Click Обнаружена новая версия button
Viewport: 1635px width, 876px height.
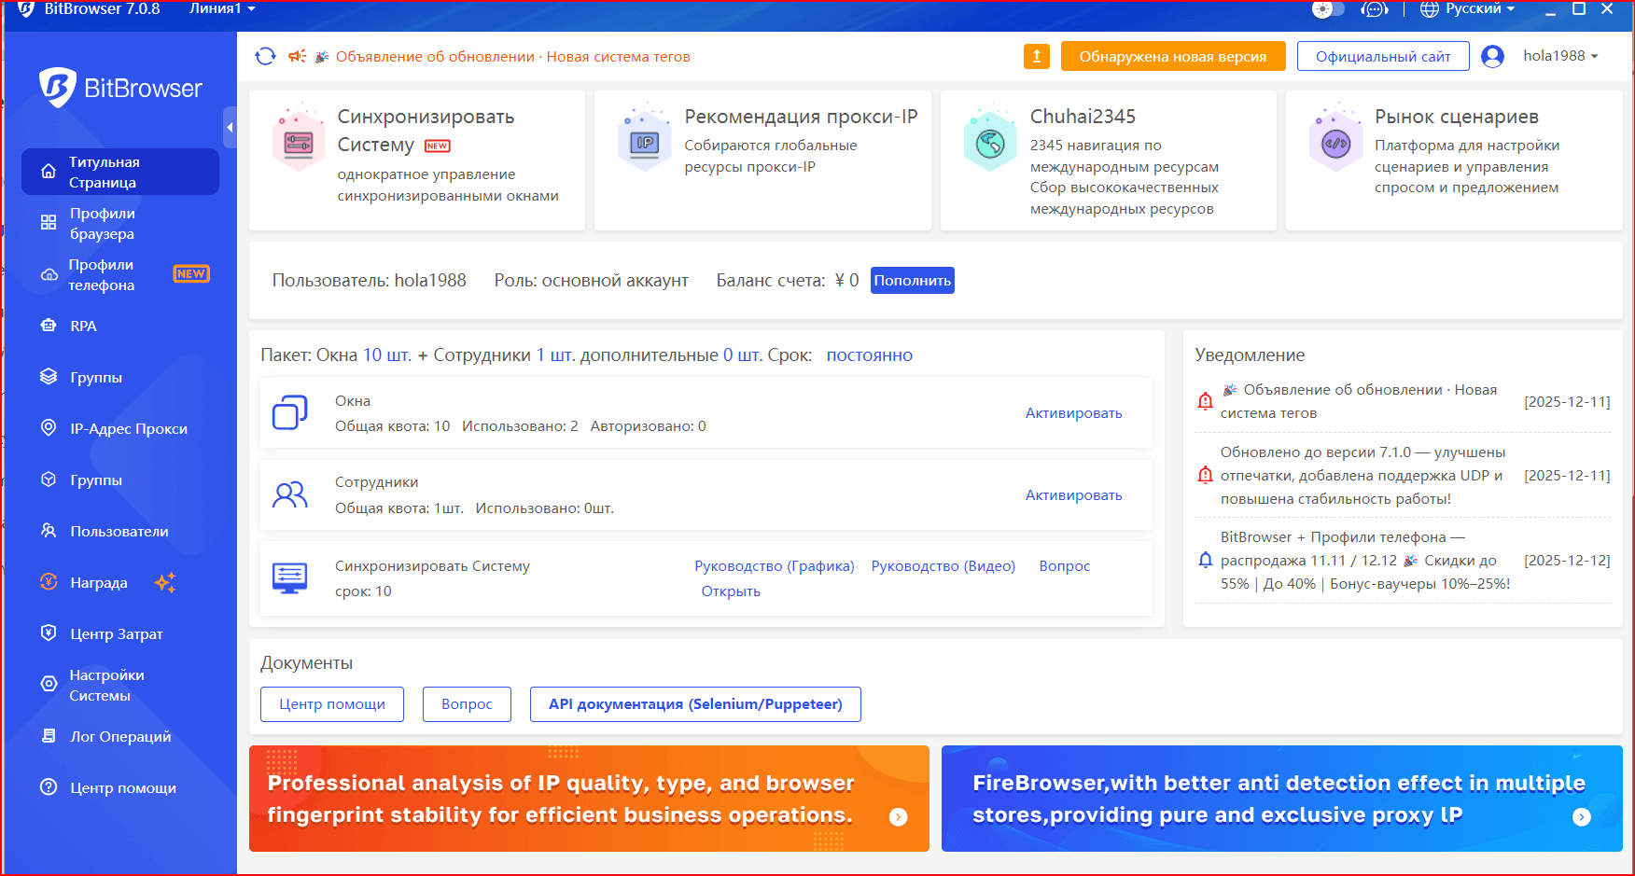[x=1172, y=57]
